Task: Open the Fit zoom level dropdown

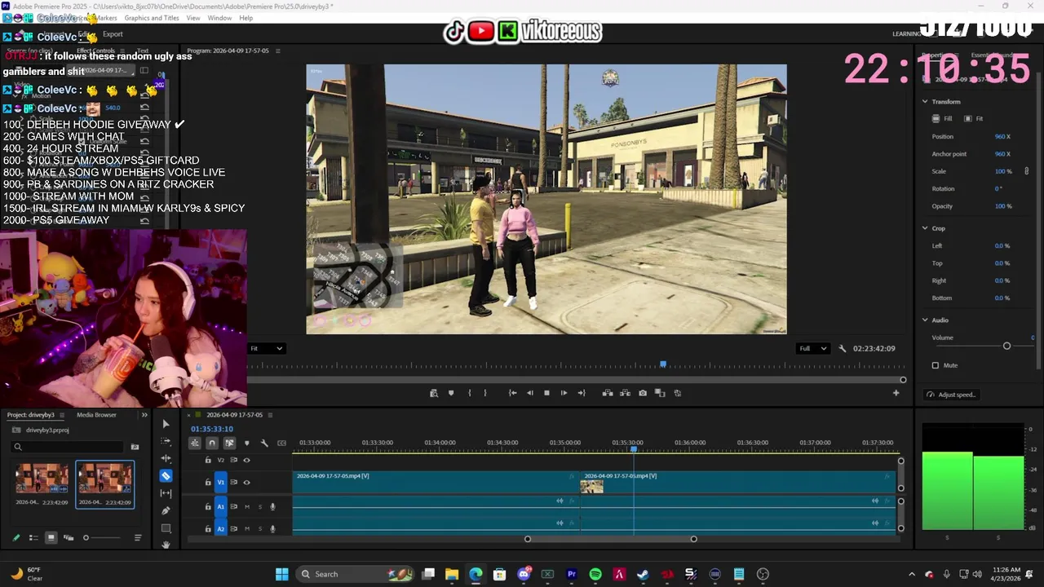Action: click(267, 349)
